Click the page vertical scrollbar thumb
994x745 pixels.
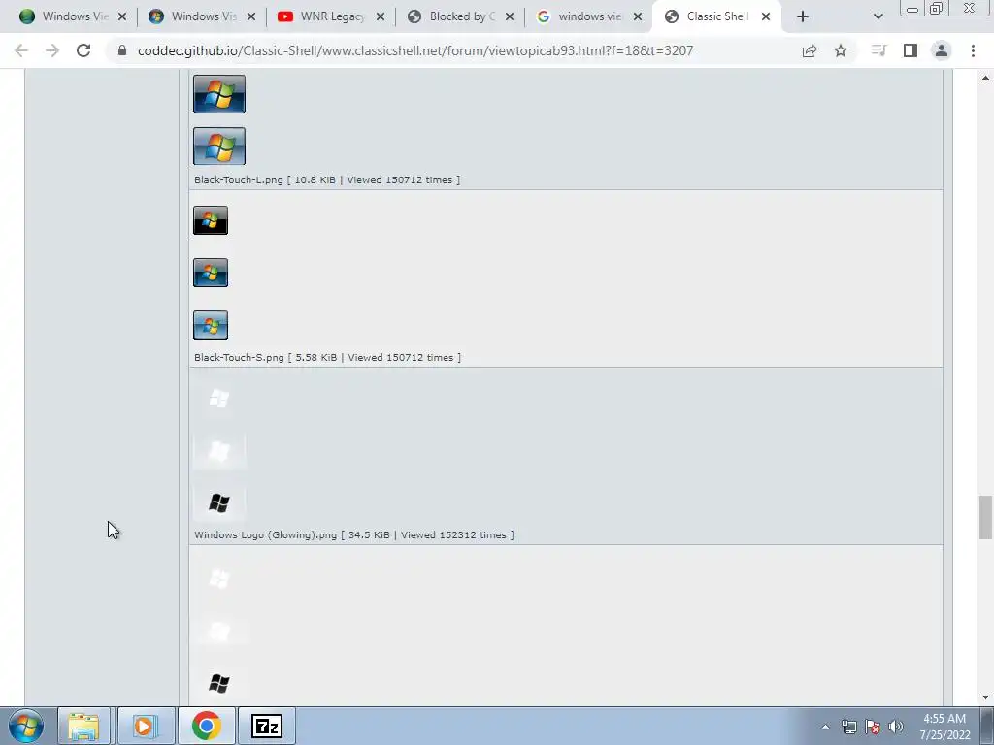point(985,518)
